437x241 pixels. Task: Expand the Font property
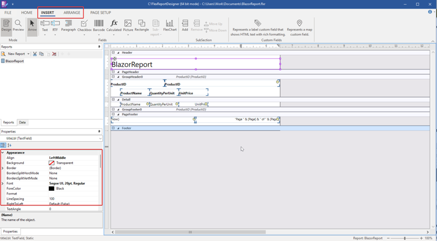3,183
